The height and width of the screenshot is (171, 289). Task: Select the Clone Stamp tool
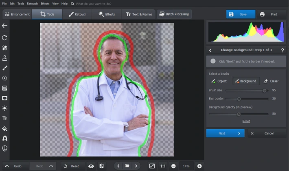coord(4,58)
